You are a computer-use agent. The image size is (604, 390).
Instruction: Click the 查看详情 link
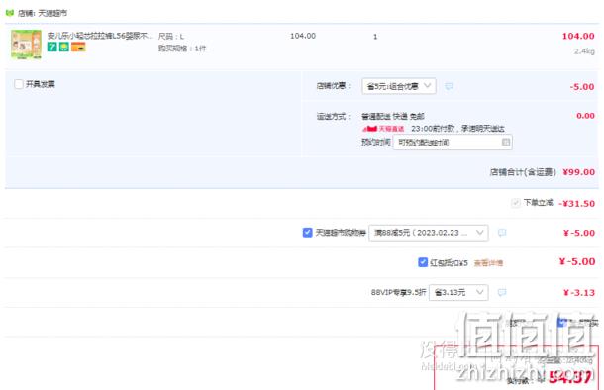click(488, 263)
